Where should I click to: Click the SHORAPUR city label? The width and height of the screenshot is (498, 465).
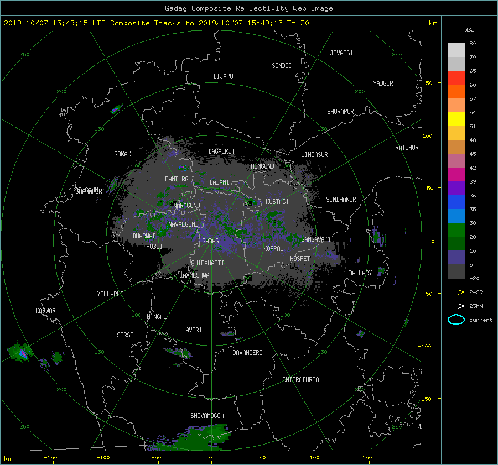[340, 112]
